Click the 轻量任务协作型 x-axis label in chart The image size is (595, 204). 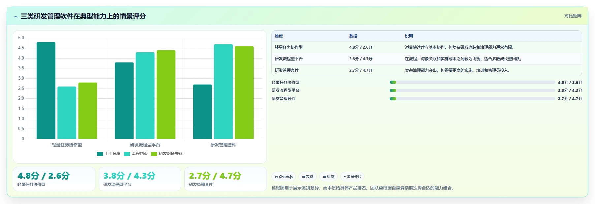click(67, 145)
